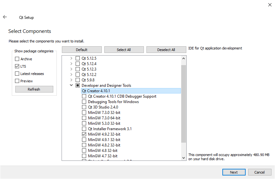Check the Qt 5.12.4 checkbox

tap(78, 63)
